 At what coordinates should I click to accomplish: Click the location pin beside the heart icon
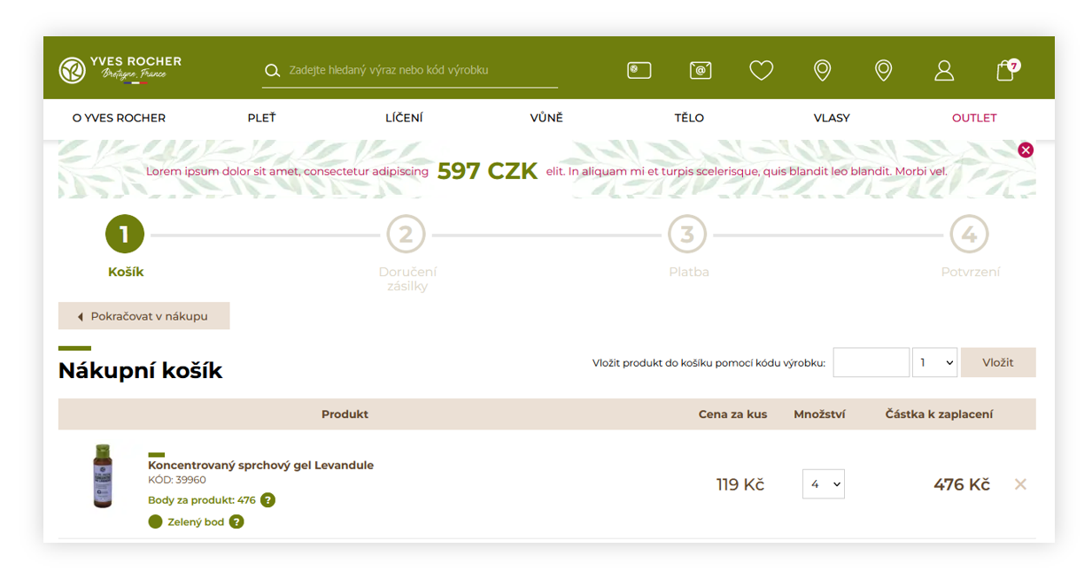point(823,70)
